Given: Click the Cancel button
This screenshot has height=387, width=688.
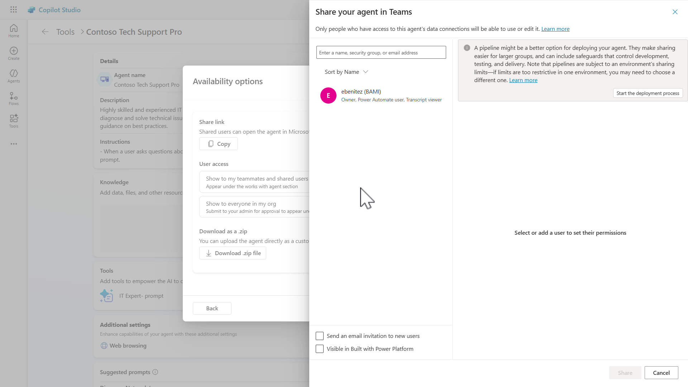Looking at the screenshot, I should tap(661, 373).
